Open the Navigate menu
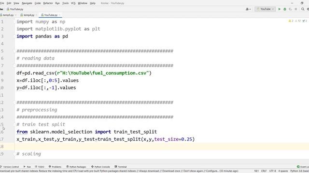Viewport: 309px width, 173px height. (27, 3)
